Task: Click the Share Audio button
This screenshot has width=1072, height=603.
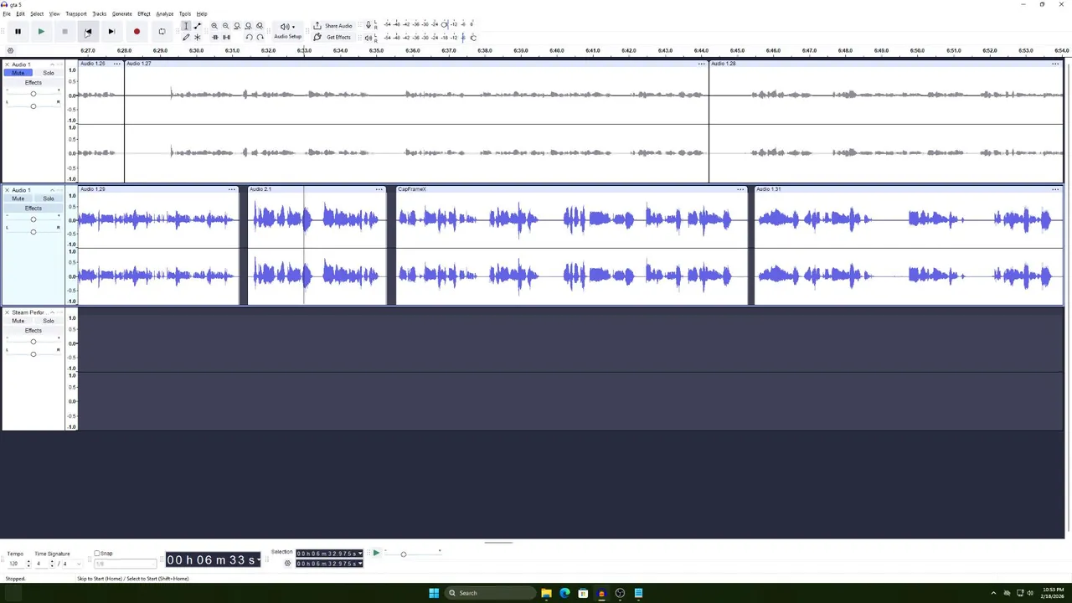Action: pyautogui.click(x=333, y=26)
